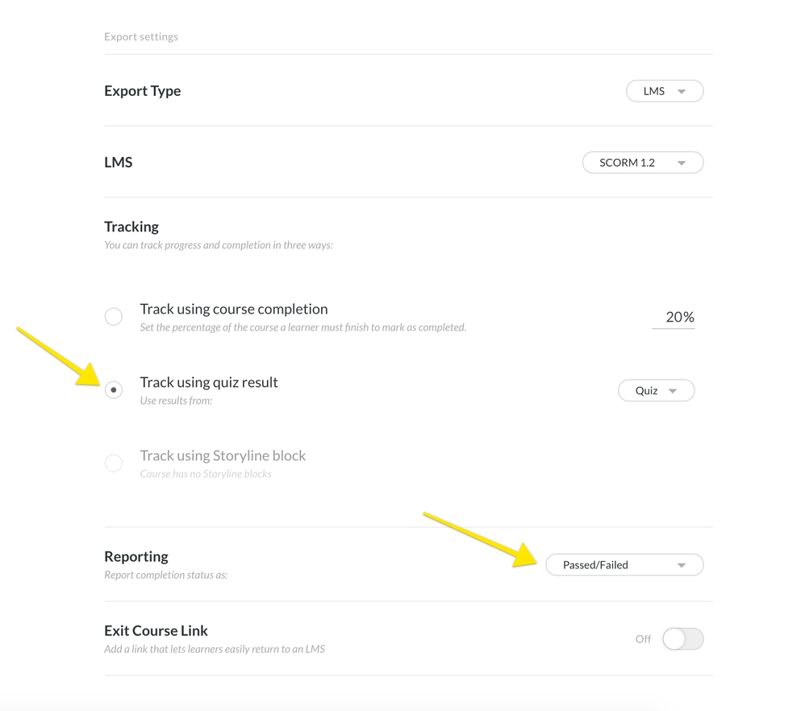Click the "Exit Course Link" heading

click(x=156, y=630)
